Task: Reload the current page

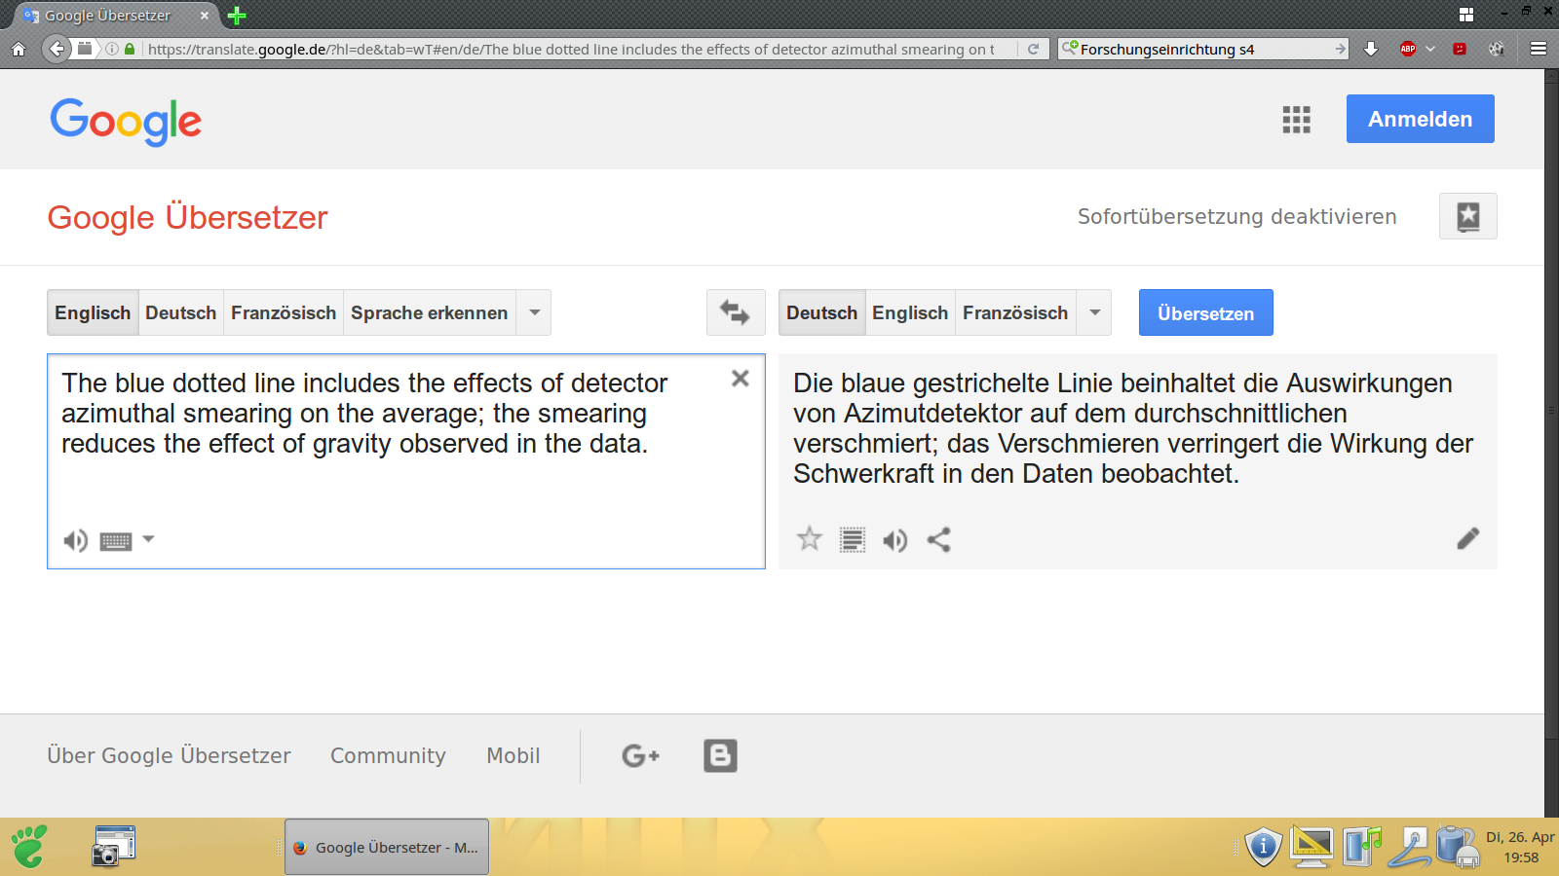Action: pyautogui.click(x=1033, y=49)
